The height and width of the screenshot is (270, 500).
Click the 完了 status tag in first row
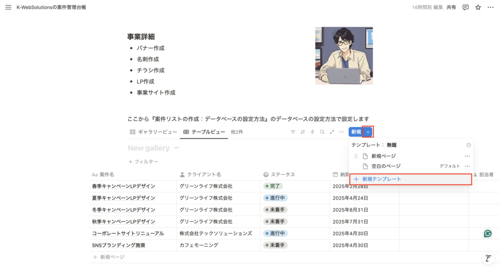(273, 186)
